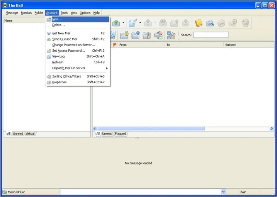Open the Options menu
This screenshot has height=197, width=277.
85,13
